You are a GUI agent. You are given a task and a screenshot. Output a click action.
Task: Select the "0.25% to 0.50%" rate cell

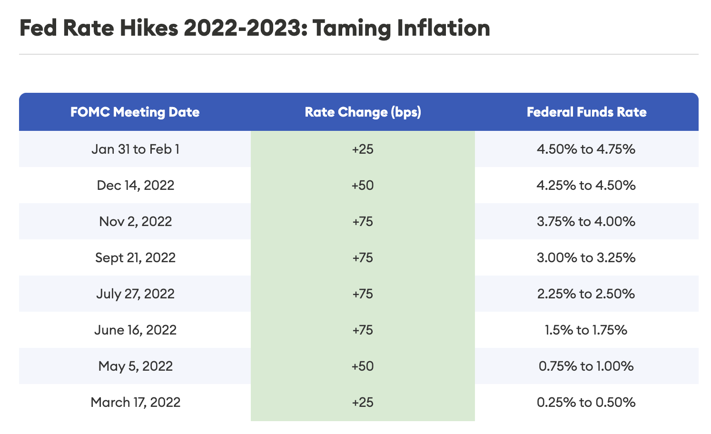(x=586, y=402)
